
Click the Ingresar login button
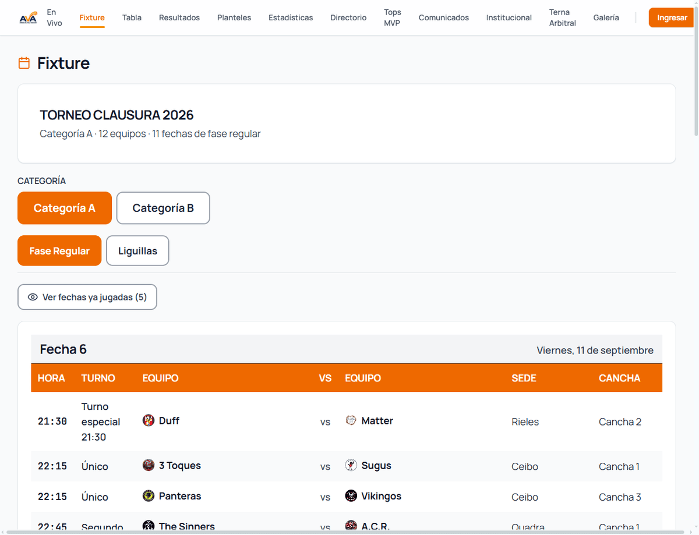[672, 17]
